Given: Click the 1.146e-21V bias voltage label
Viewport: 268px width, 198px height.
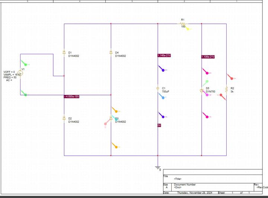Looking at the screenshot, I should click(x=164, y=55).
